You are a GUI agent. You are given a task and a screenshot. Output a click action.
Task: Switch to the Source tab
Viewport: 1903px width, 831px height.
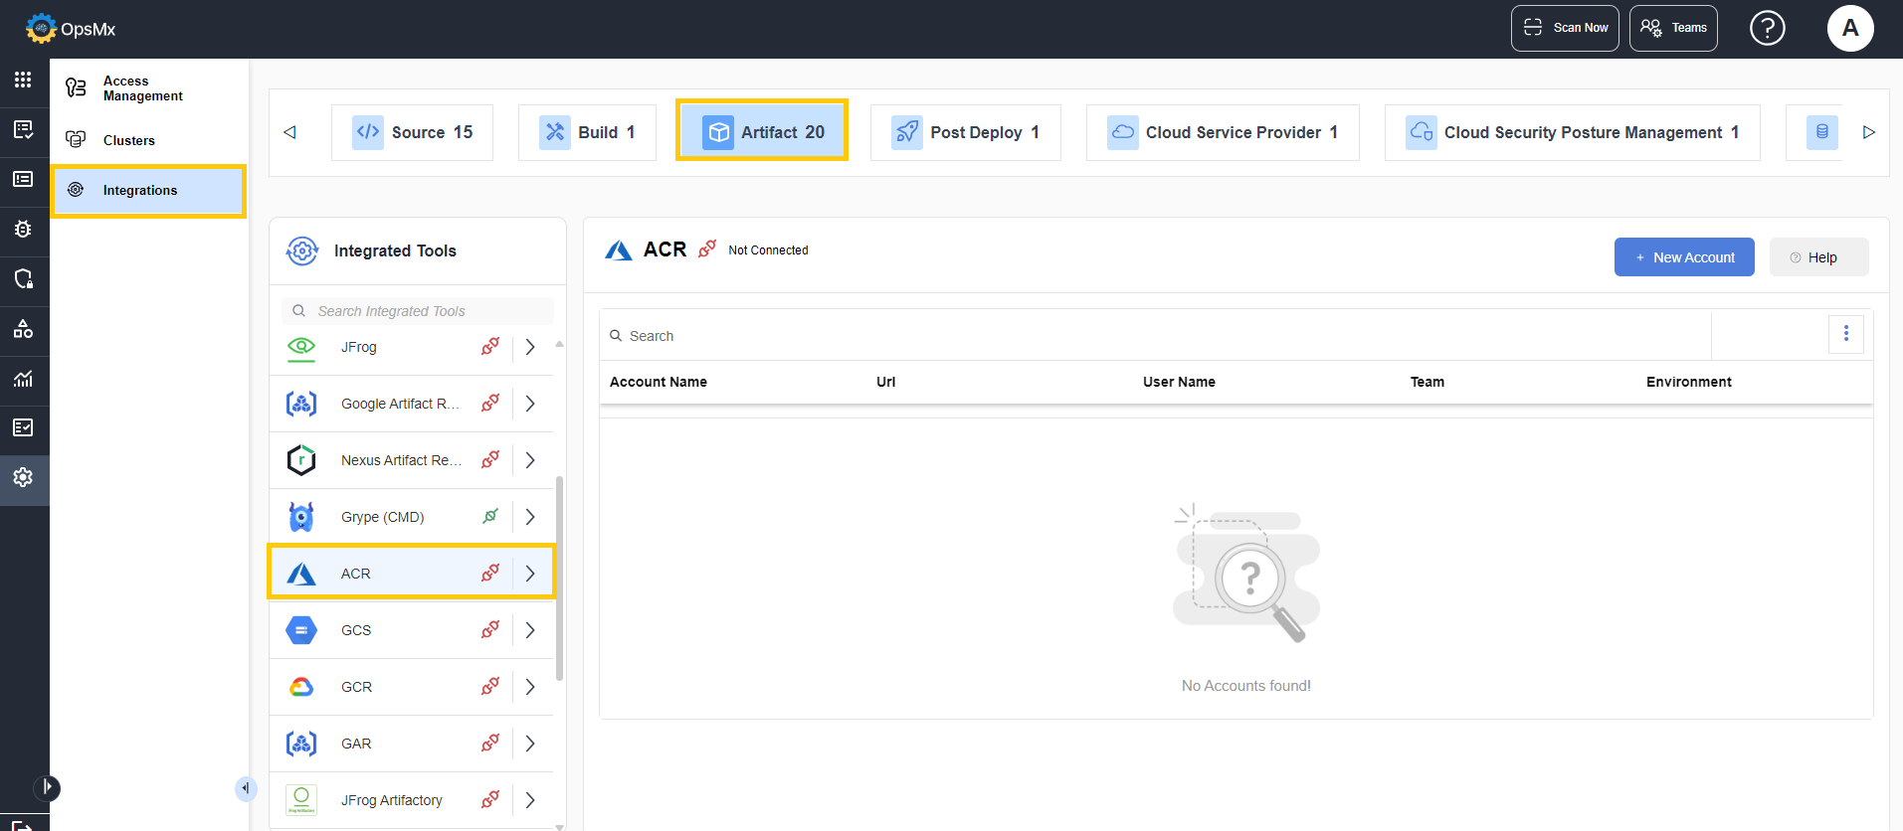413,132
